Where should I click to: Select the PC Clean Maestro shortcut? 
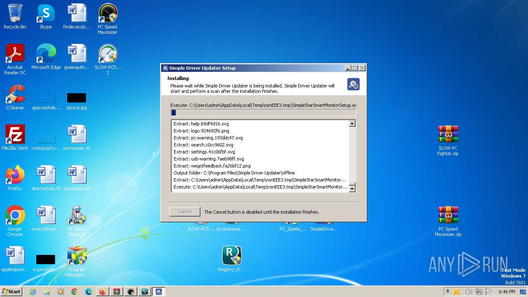coord(77,221)
